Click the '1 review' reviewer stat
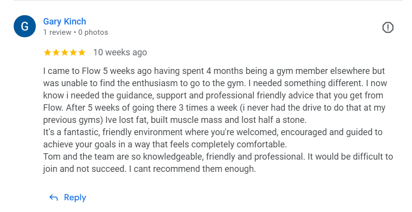Screen dimensions: 412x212 (57, 32)
